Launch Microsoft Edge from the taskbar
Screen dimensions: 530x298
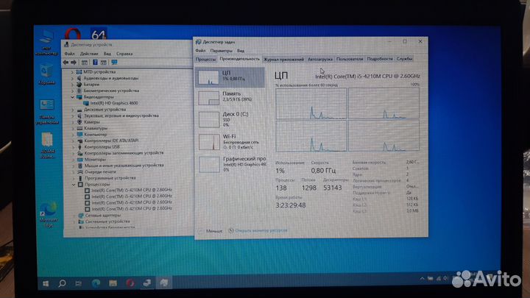96,283
